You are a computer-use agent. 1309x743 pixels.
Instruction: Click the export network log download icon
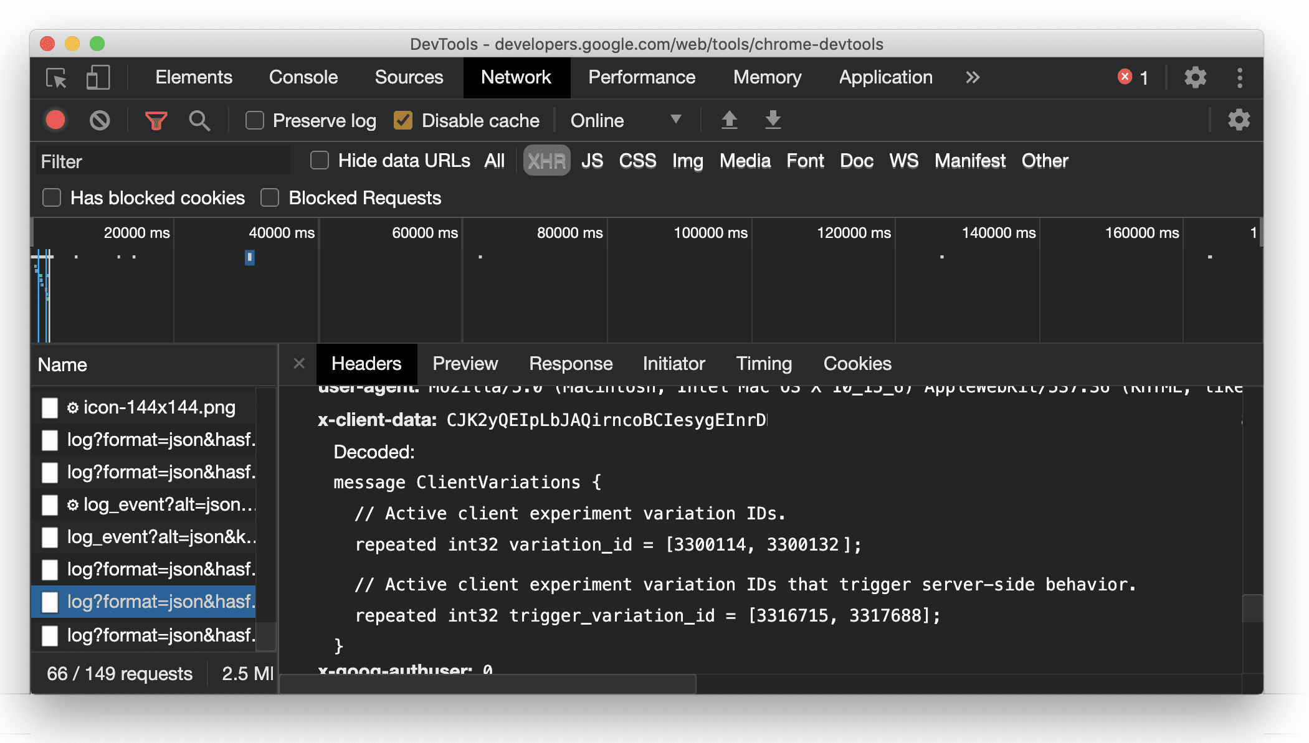(x=771, y=120)
